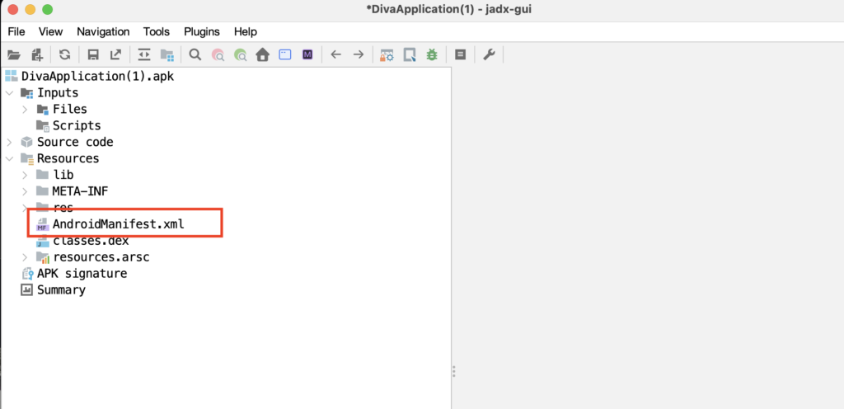Open preferences with the wrench icon
Viewport: 844px width, 409px height.
click(x=489, y=54)
